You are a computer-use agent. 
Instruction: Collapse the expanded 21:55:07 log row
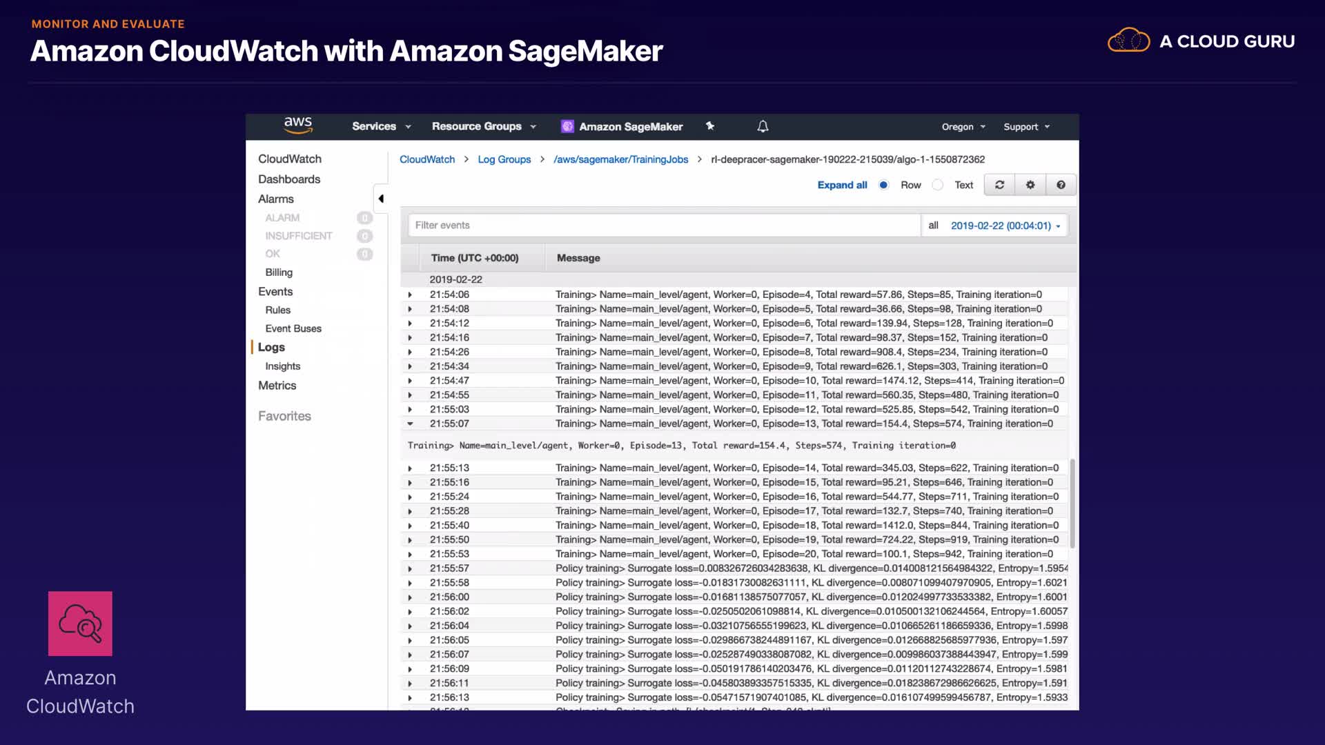(410, 424)
